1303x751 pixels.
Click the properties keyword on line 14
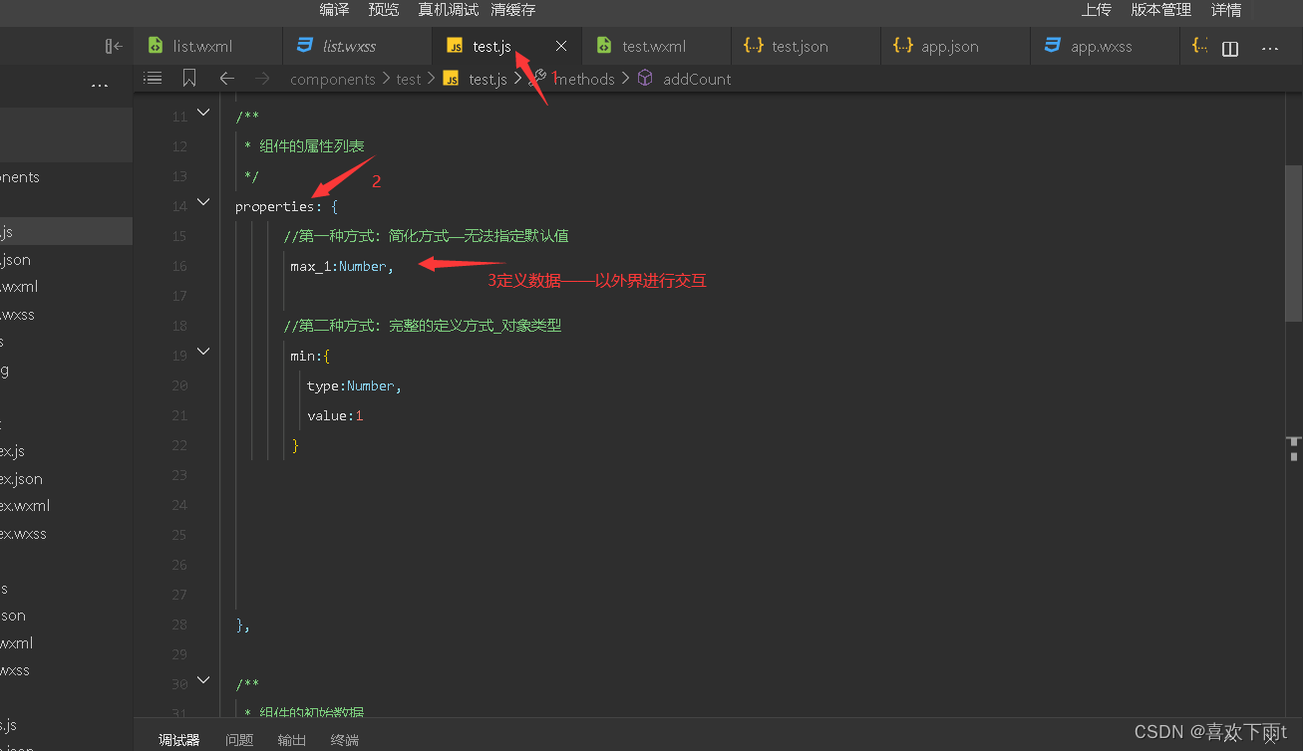coord(275,206)
